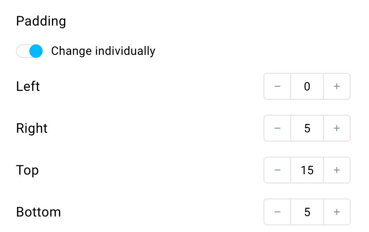Decrease the Left padding with minus
Screen dimensions: 369x232
(277, 86)
